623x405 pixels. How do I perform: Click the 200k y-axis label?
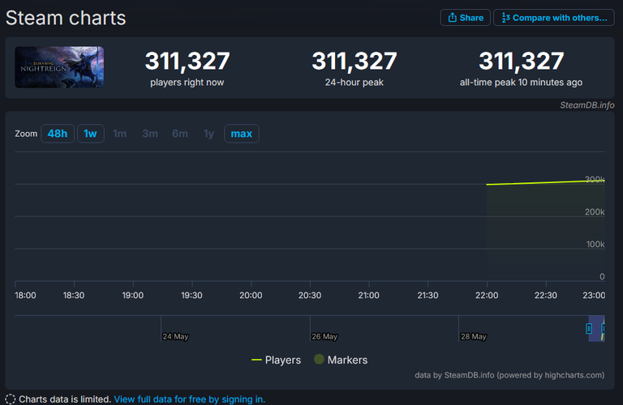pos(595,212)
